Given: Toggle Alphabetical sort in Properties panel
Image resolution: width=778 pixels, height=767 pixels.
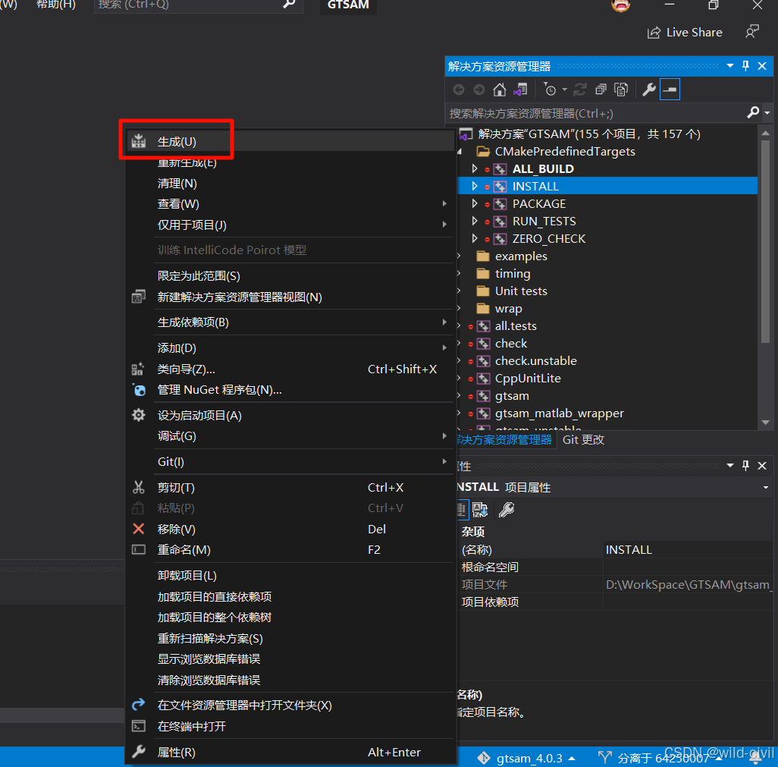Looking at the screenshot, I should click(480, 510).
